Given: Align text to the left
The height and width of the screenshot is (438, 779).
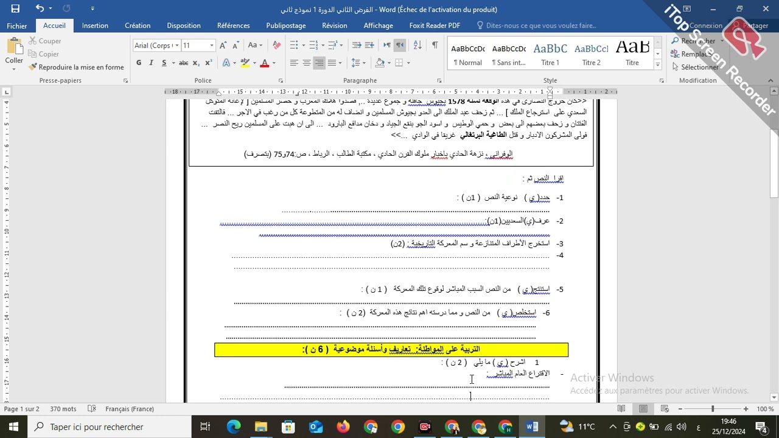Looking at the screenshot, I should (294, 63).
